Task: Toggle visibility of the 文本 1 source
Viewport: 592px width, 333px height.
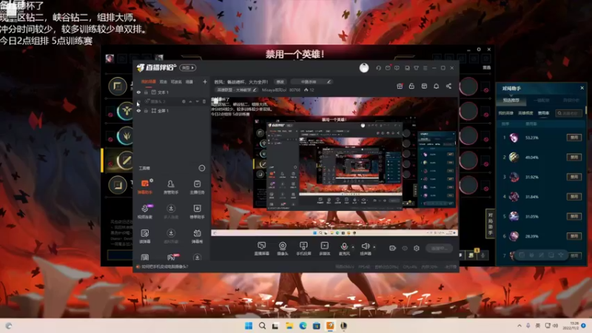Action: pos(138,92)
